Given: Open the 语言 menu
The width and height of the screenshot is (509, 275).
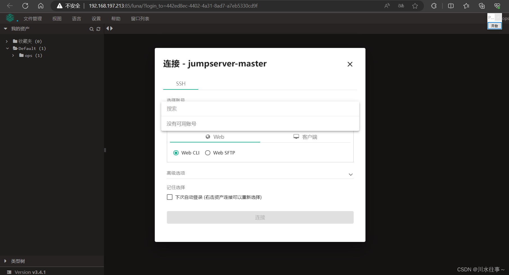Looking at the screenshot, I should pyautogui.click(x=76, y=19).
